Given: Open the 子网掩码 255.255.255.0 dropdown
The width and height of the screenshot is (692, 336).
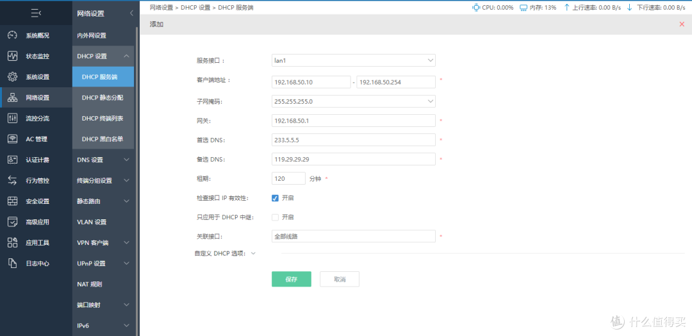Looking at the screenshot, I should click(354, 101).
